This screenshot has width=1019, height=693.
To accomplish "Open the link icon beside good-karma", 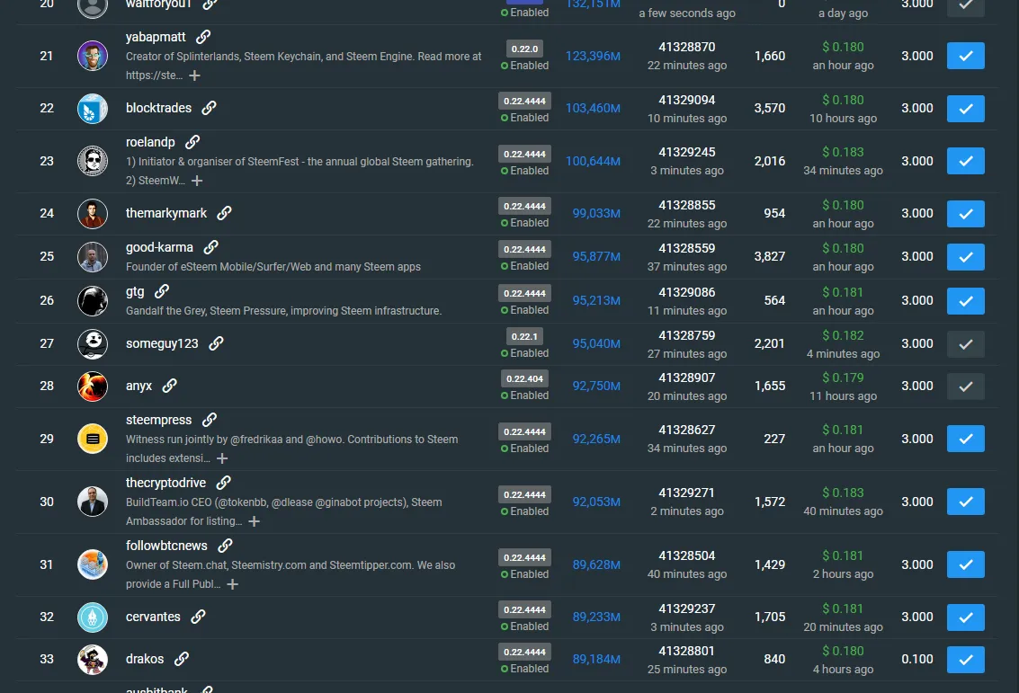I will [x=210, y=247].
